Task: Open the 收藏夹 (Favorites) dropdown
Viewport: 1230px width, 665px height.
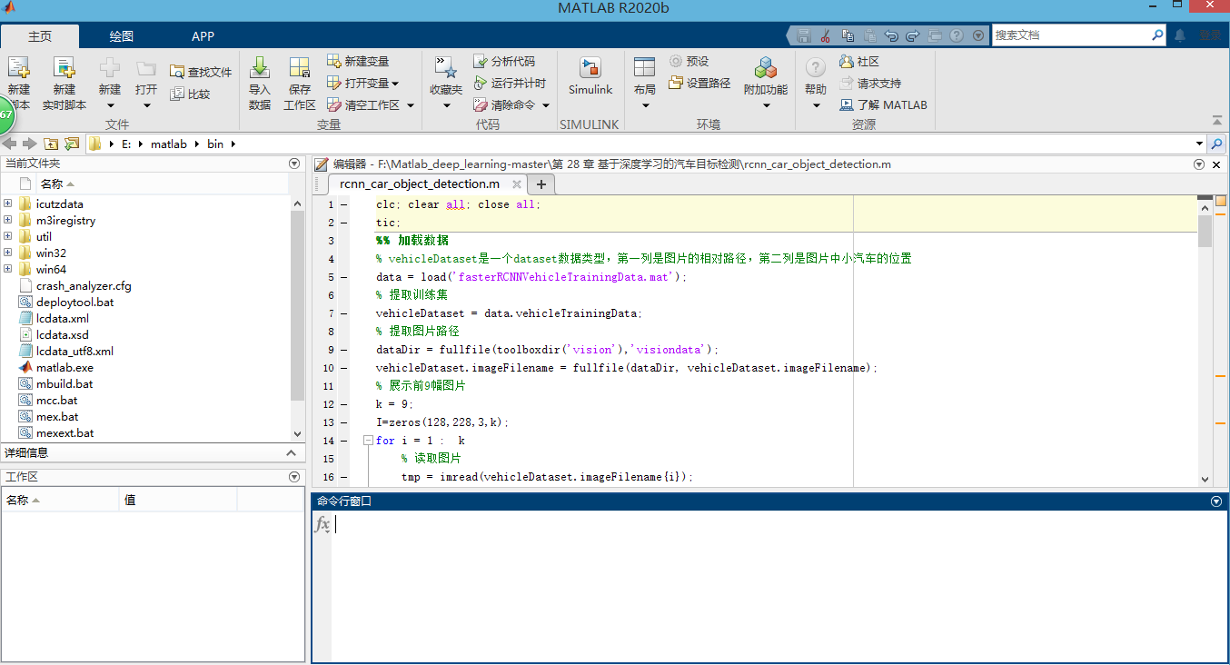Action: tap(446, 105)
